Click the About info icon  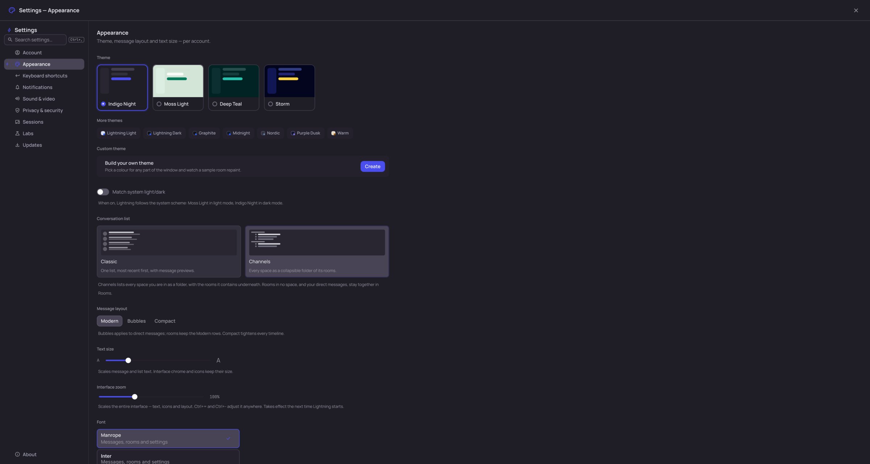pyautogui.click(x=17, y=455)
